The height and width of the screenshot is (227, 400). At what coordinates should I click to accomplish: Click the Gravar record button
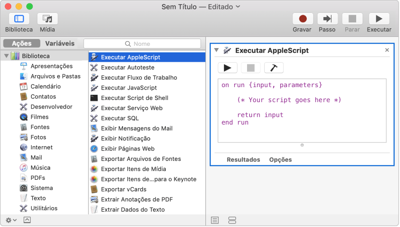pos(302,19)
